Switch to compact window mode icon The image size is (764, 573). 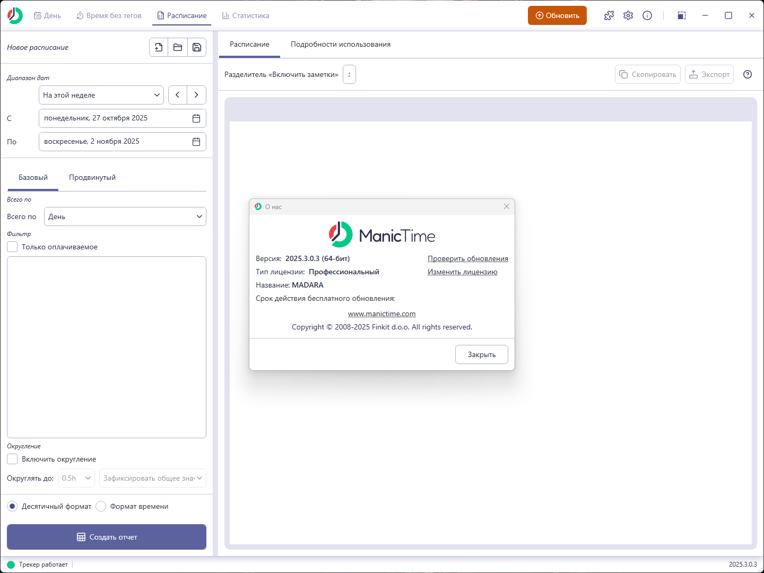(682, 15)
